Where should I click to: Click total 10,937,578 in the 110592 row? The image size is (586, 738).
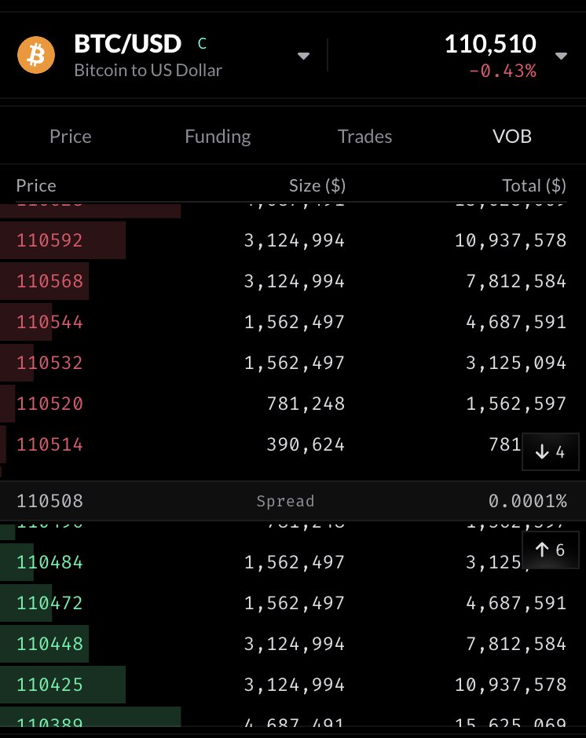click(x=511, y=240)
